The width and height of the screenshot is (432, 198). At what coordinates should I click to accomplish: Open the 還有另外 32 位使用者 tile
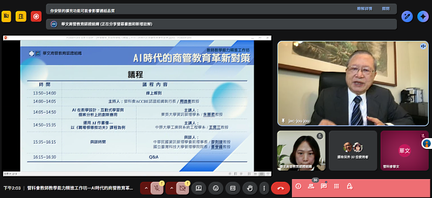tap(353, 151)
